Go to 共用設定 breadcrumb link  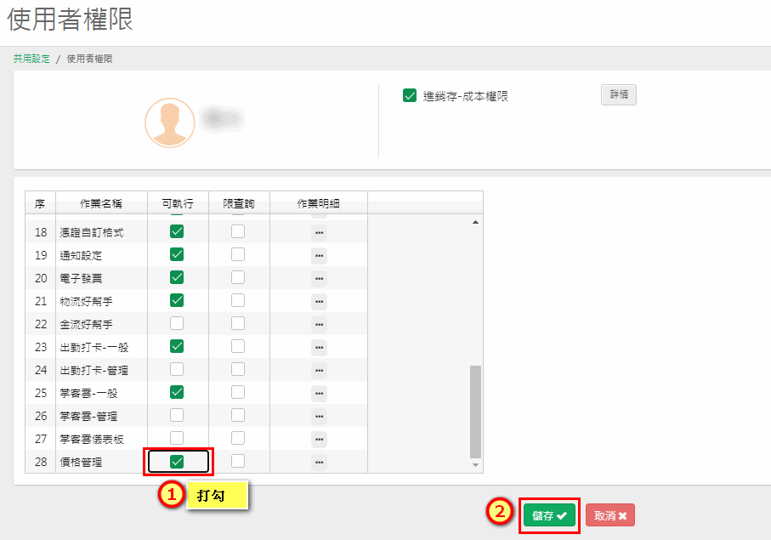[31, 59]
